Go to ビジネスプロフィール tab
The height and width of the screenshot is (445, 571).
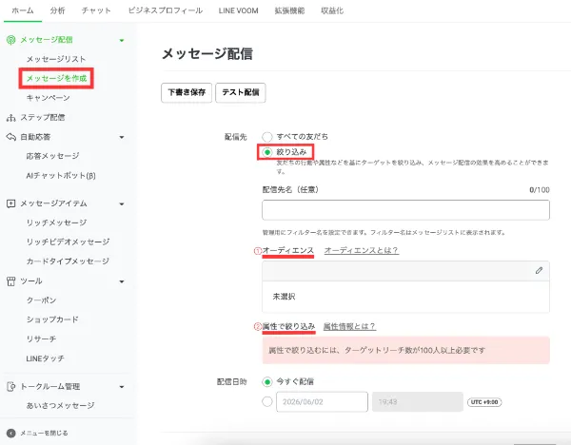coord(165,10)
